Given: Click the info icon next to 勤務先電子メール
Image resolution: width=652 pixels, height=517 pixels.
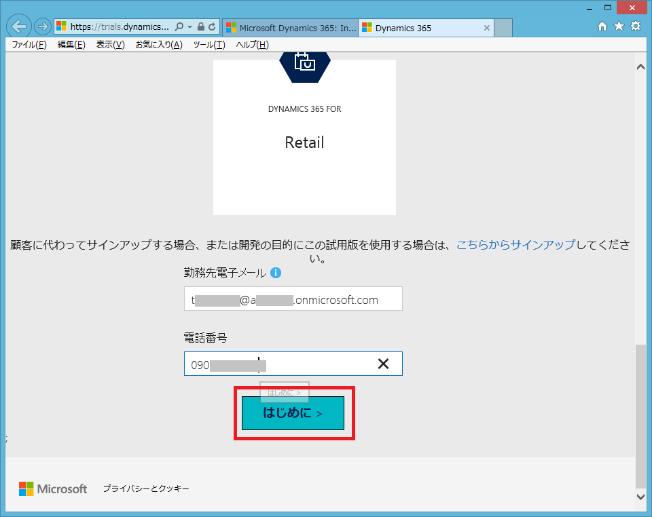Looking at the screenshot, I should pos(276,273).
